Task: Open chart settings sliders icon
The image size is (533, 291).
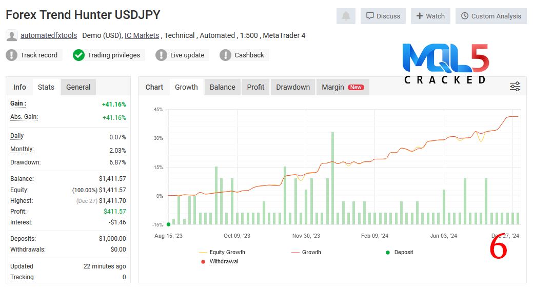Action: click(515, 87)
